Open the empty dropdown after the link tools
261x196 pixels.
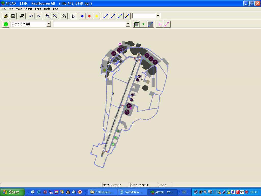[x=158, y=16]
